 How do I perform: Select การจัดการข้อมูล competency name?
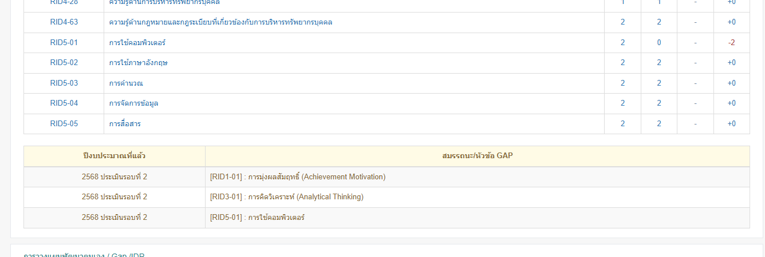point(133,103)
